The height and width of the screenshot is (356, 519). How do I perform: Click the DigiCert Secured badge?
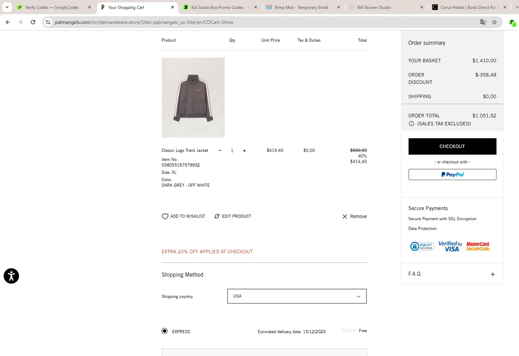pyautogui.click(x=422, y=246)
